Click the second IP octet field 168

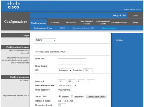(x=71, y=81)
